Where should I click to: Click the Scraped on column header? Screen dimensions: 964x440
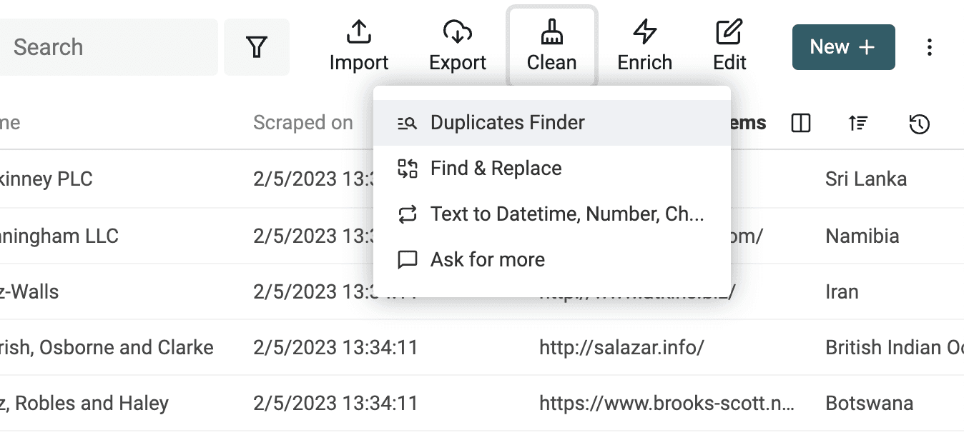tap(303, 123)
